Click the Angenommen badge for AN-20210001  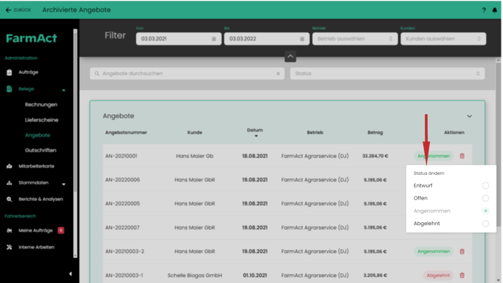434,156
